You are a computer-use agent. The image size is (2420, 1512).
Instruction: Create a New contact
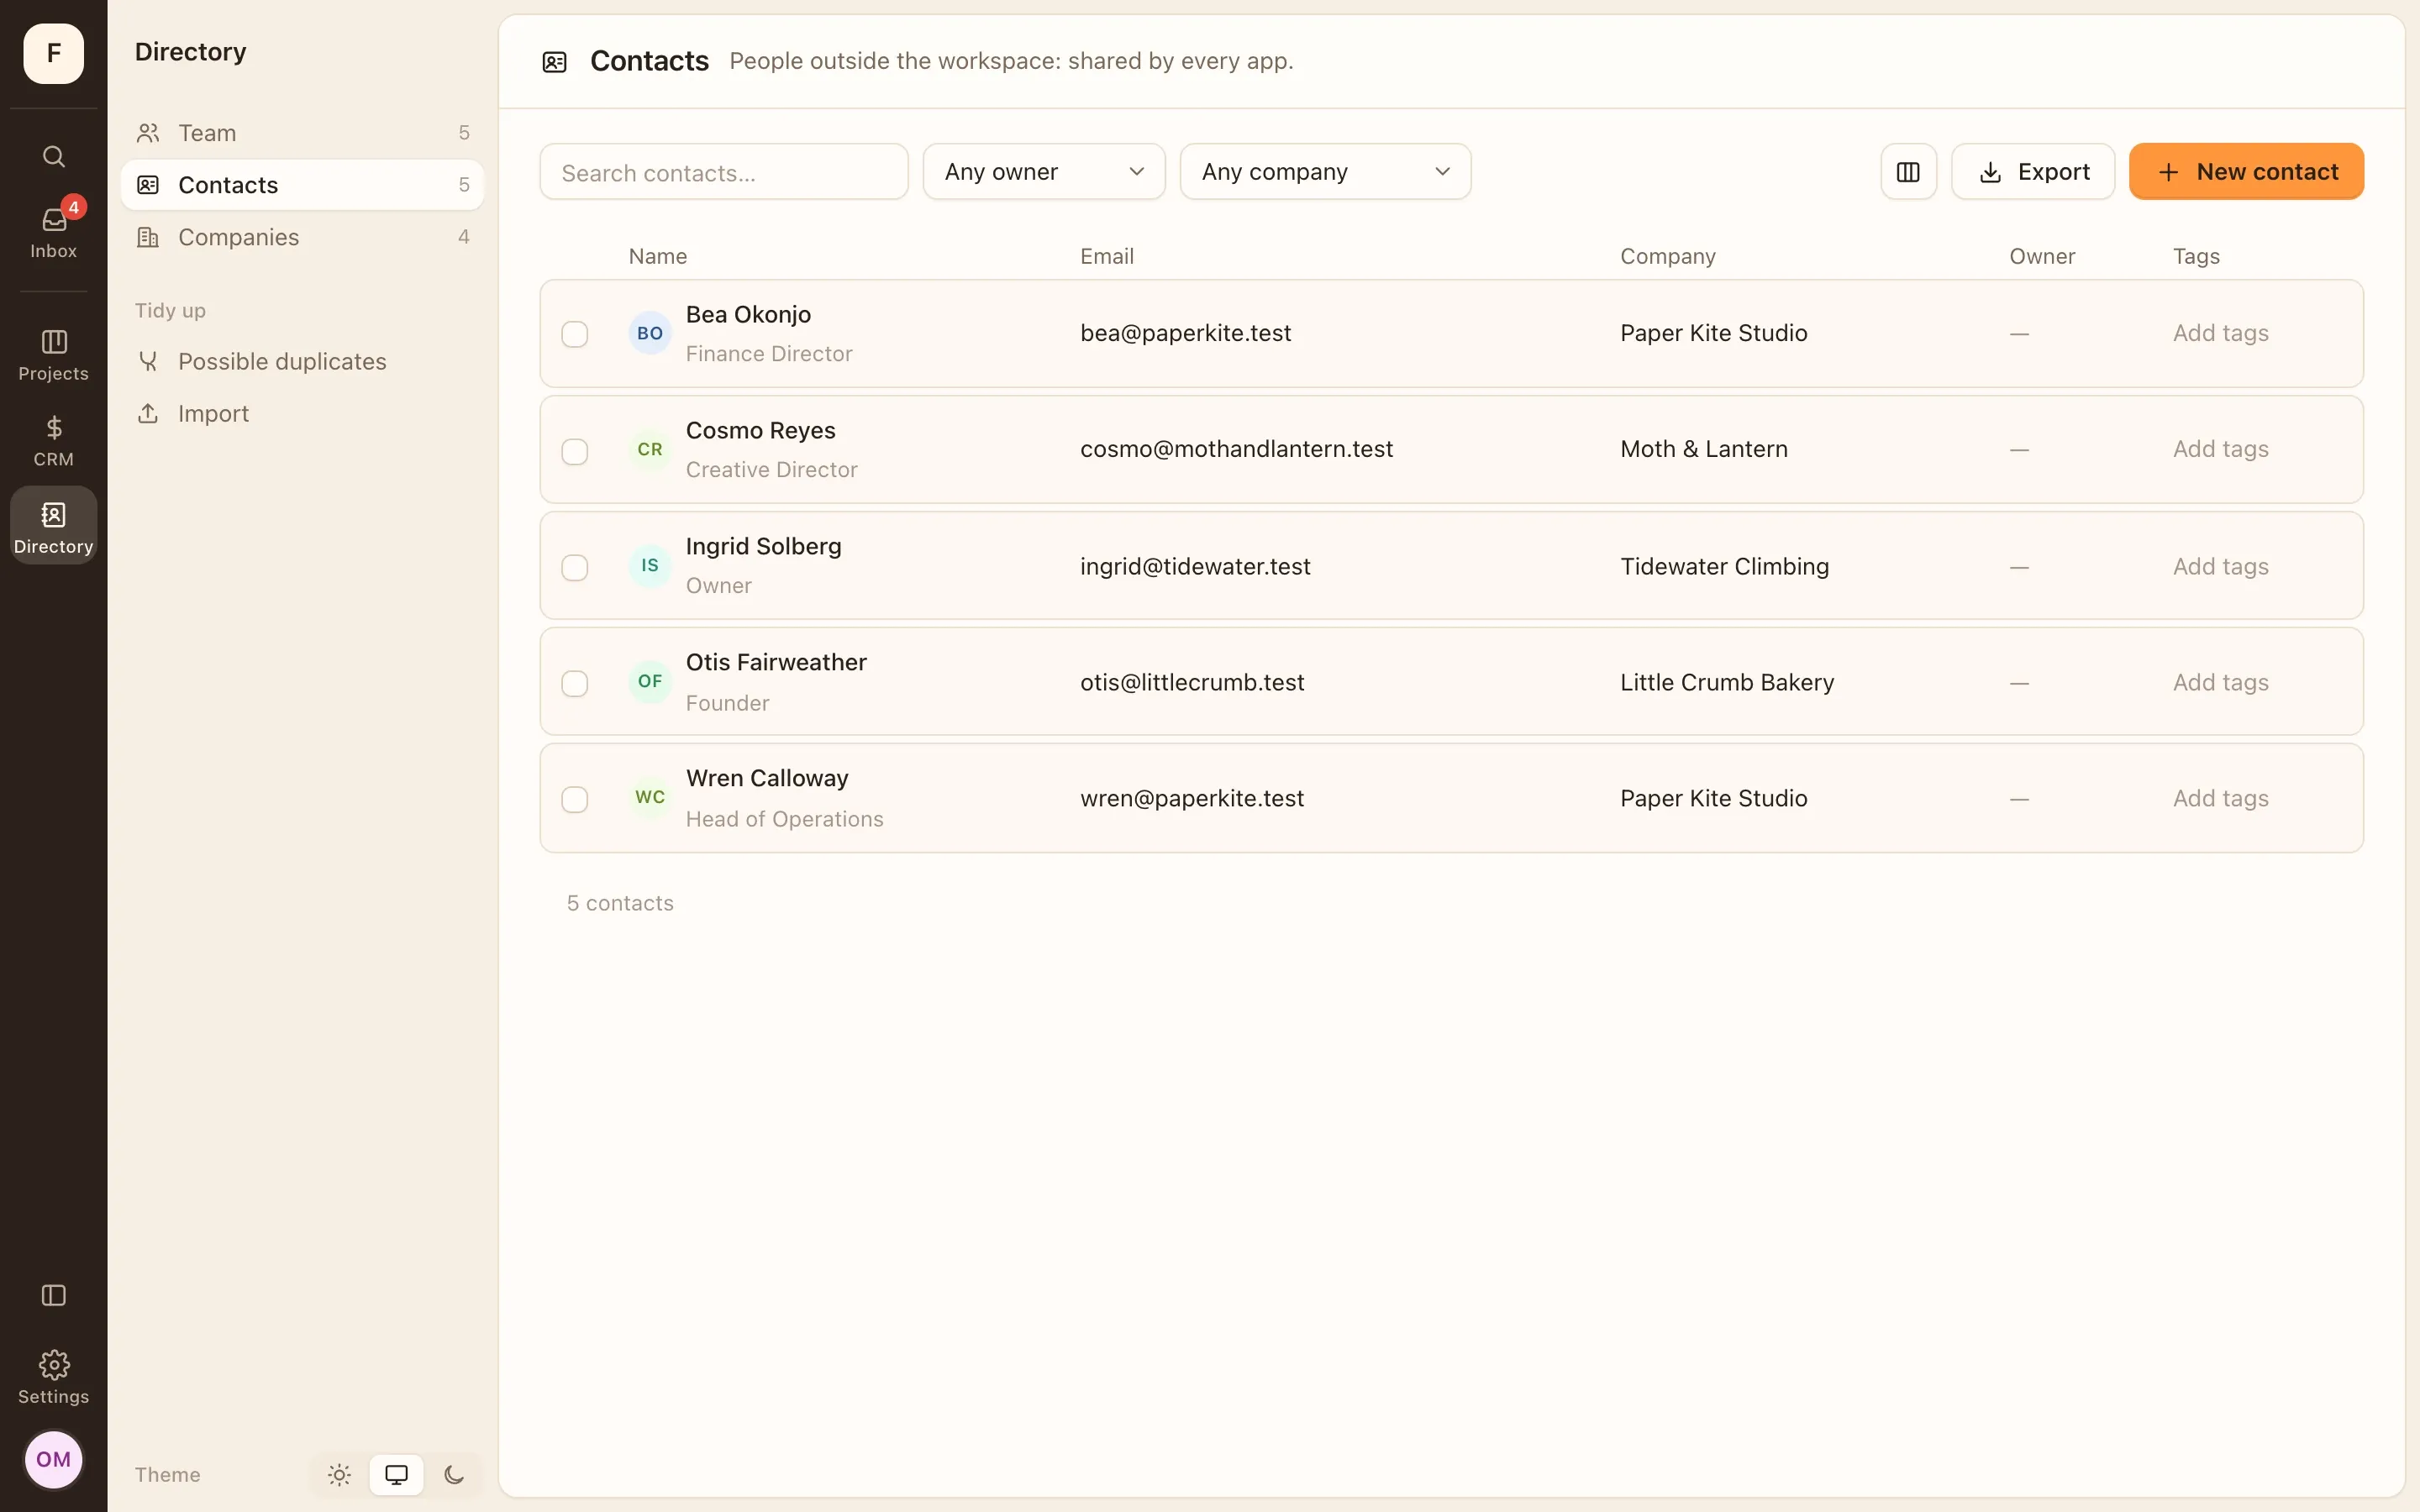click(x=2245, y=172)
